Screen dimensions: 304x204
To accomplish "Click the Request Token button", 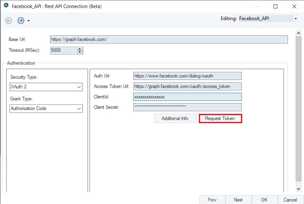I will pos(220,119).
